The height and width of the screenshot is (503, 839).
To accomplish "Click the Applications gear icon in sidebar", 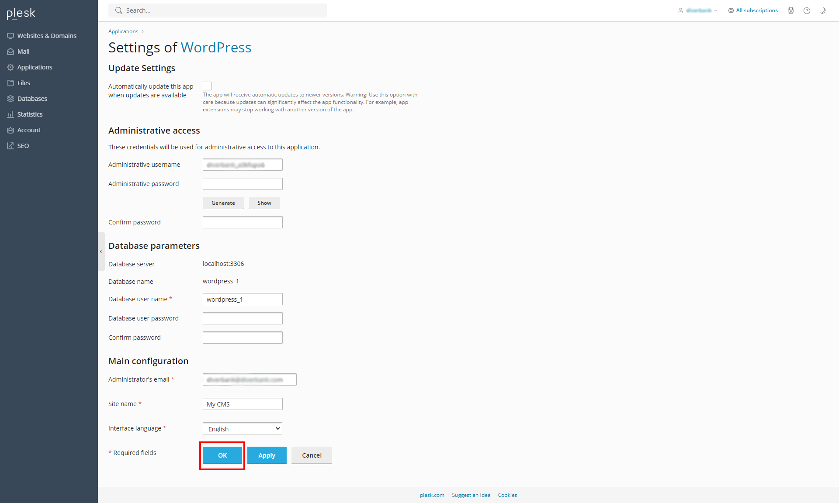I will click(x=10, y=67).
